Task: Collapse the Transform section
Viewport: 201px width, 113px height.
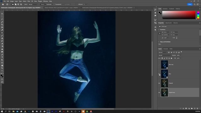Action: (x=159, y=30)
